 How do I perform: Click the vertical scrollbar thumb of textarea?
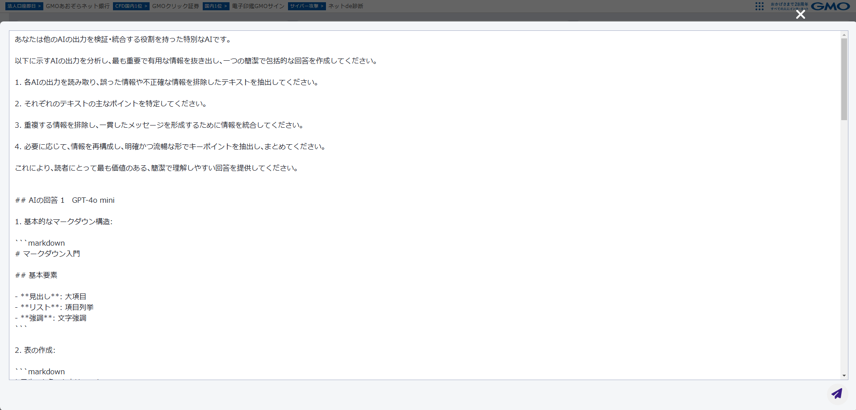844,79
